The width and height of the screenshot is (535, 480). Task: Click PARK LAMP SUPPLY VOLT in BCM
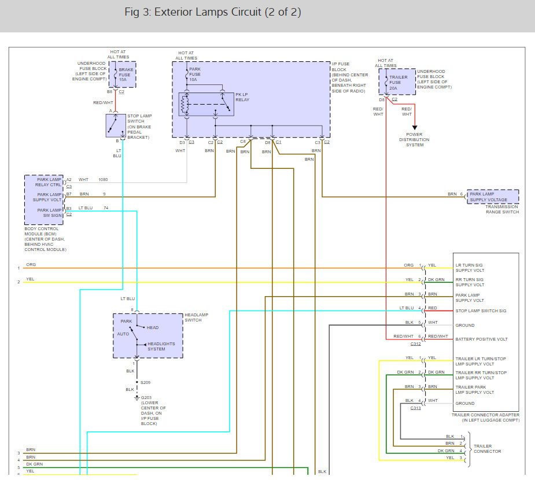(47, 197)
